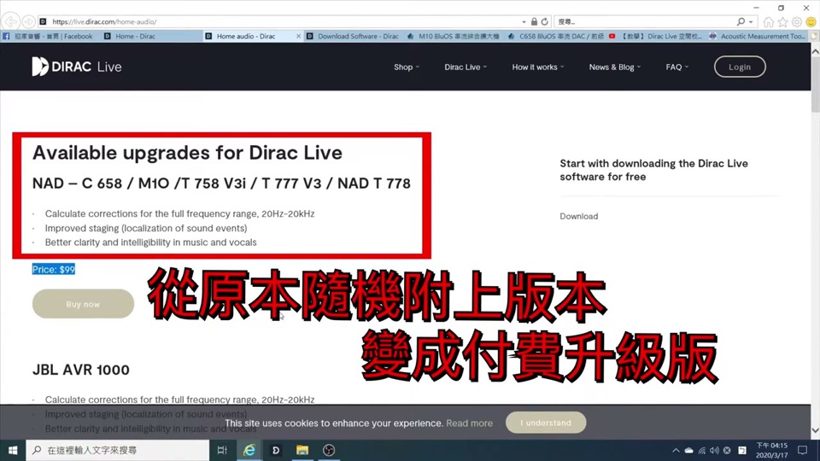Click Internet Explorer taskbar icon

pos(249,450)
